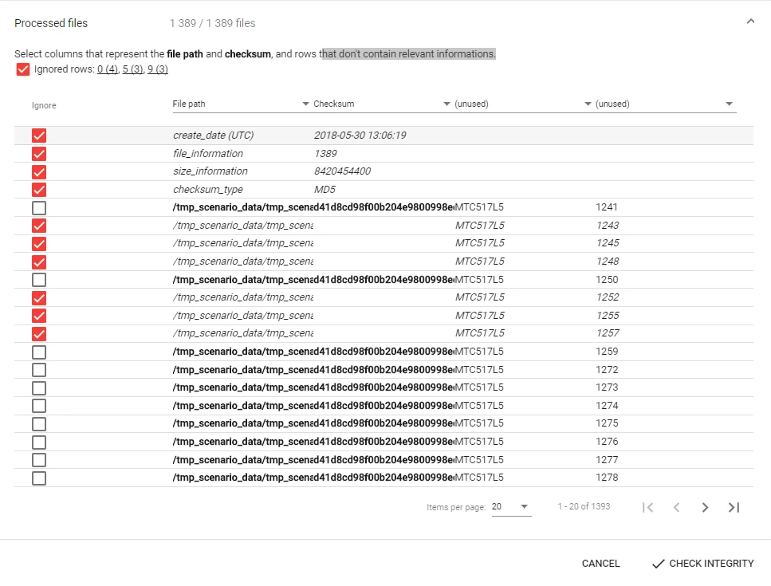The image size is (771, 586).
Task: Check ignore box for row 1274
Action: click(39, 406)
